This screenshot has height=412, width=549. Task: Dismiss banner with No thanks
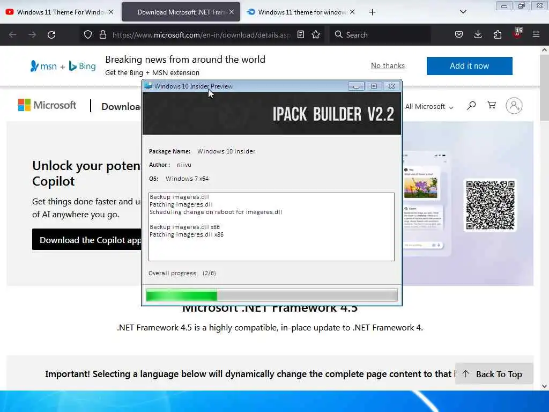tap(388, 65)
